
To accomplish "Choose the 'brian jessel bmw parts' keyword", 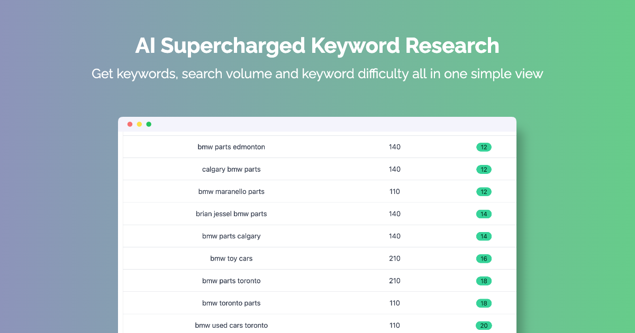I will tap(231, 214).
